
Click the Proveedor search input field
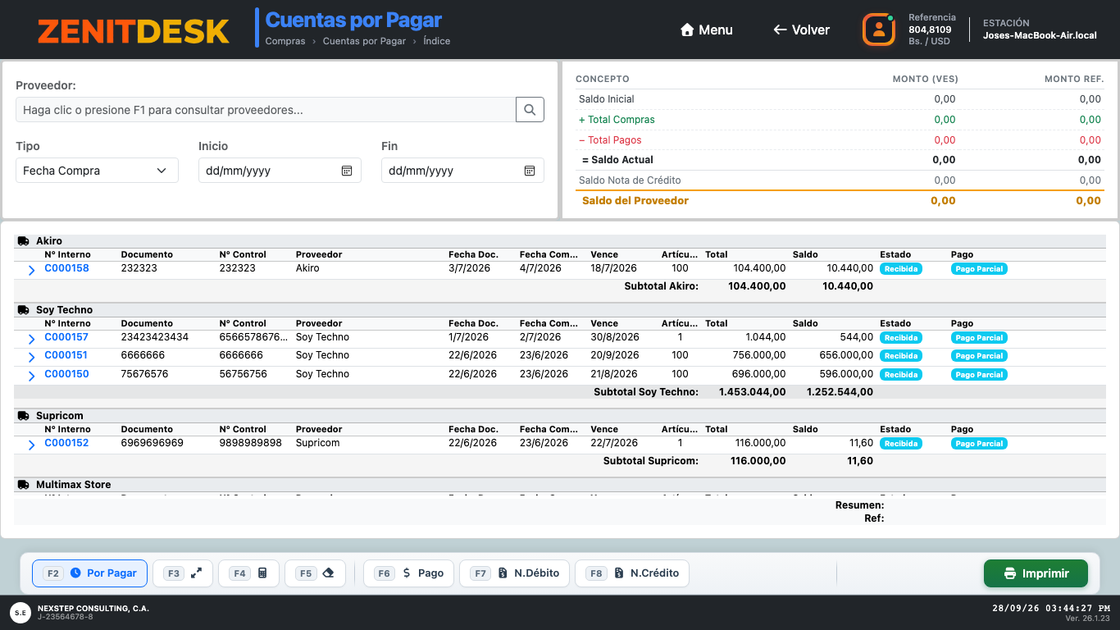coord(266,110)
